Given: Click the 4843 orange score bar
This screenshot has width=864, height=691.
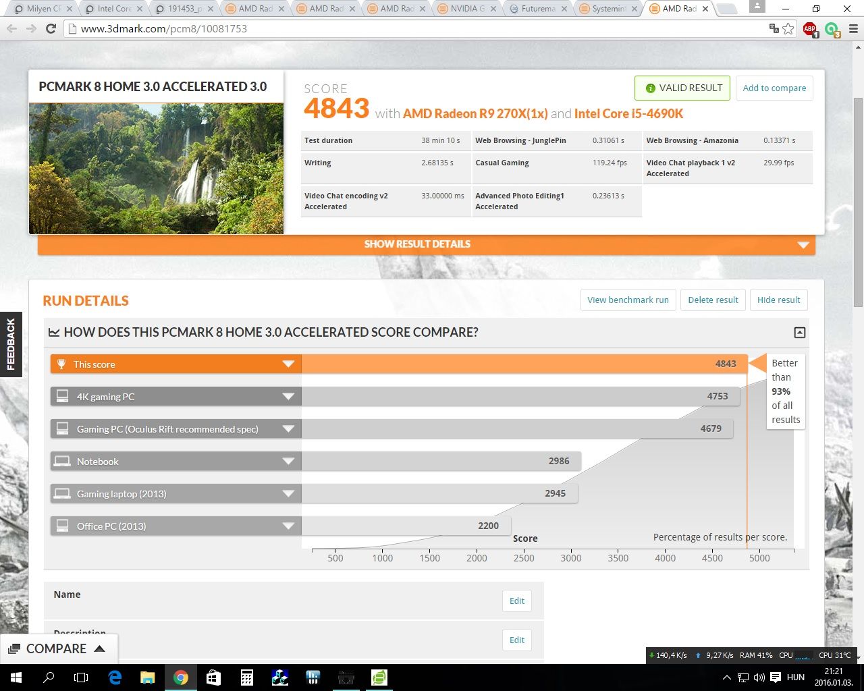Looking at the screenshot, I should click(x=524, y=364).
